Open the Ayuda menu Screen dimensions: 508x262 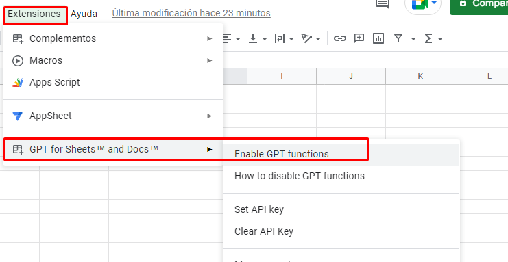(x=84, y=14)
